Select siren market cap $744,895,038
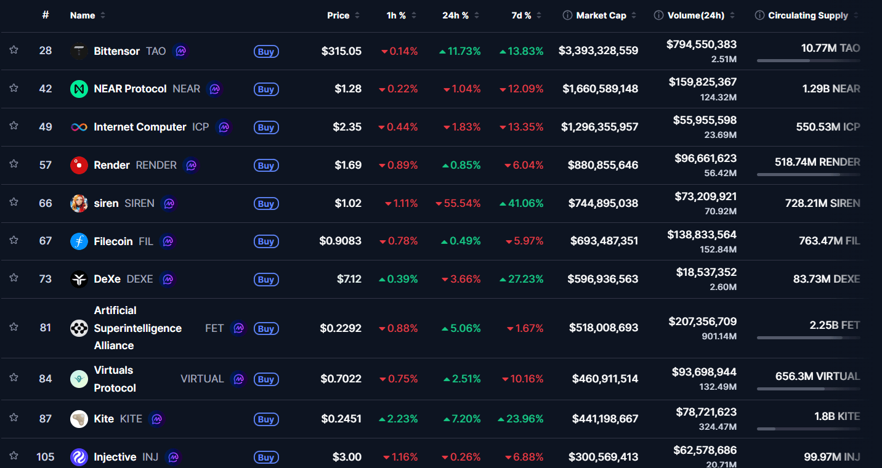The height and width of the screenshot is (468, 882). click(603, 203)
